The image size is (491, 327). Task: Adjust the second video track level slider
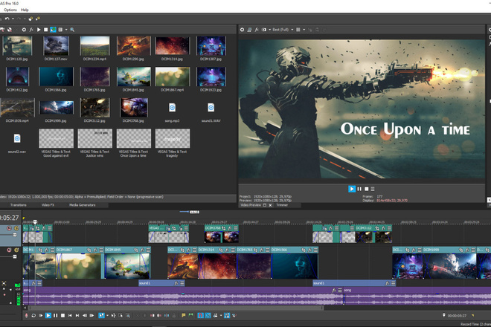pos(14,256)
